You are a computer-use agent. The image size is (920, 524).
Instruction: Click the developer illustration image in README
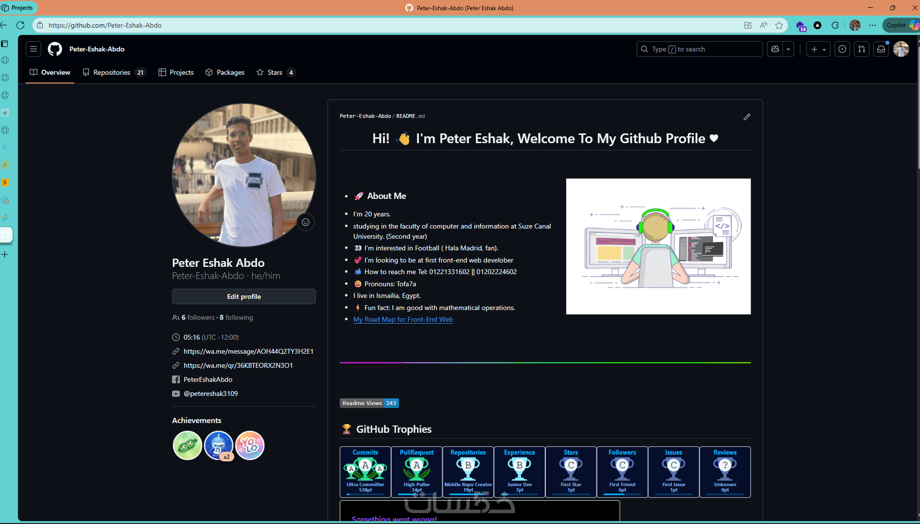(659, 246)
